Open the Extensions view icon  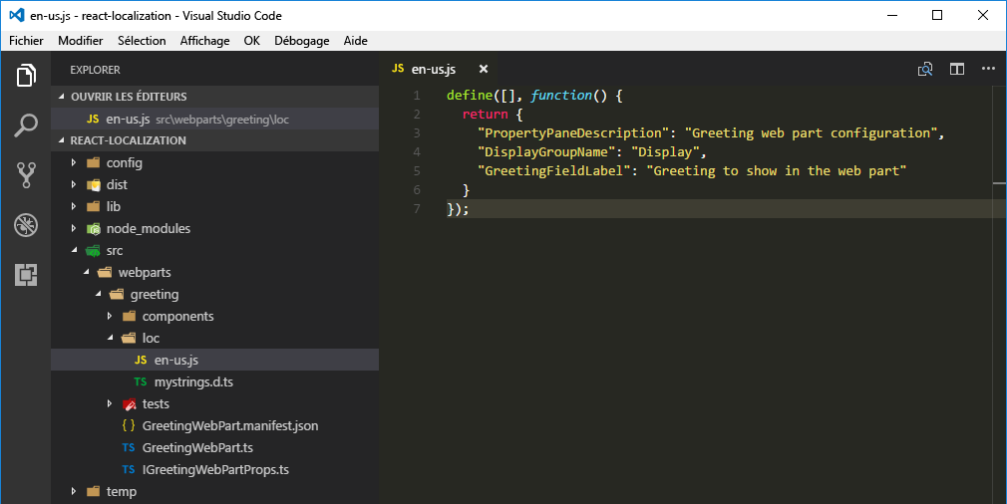(x=26, y=275)
